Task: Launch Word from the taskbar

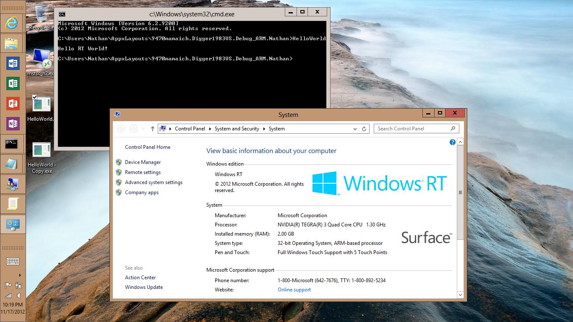Action: tap(13, 63)
